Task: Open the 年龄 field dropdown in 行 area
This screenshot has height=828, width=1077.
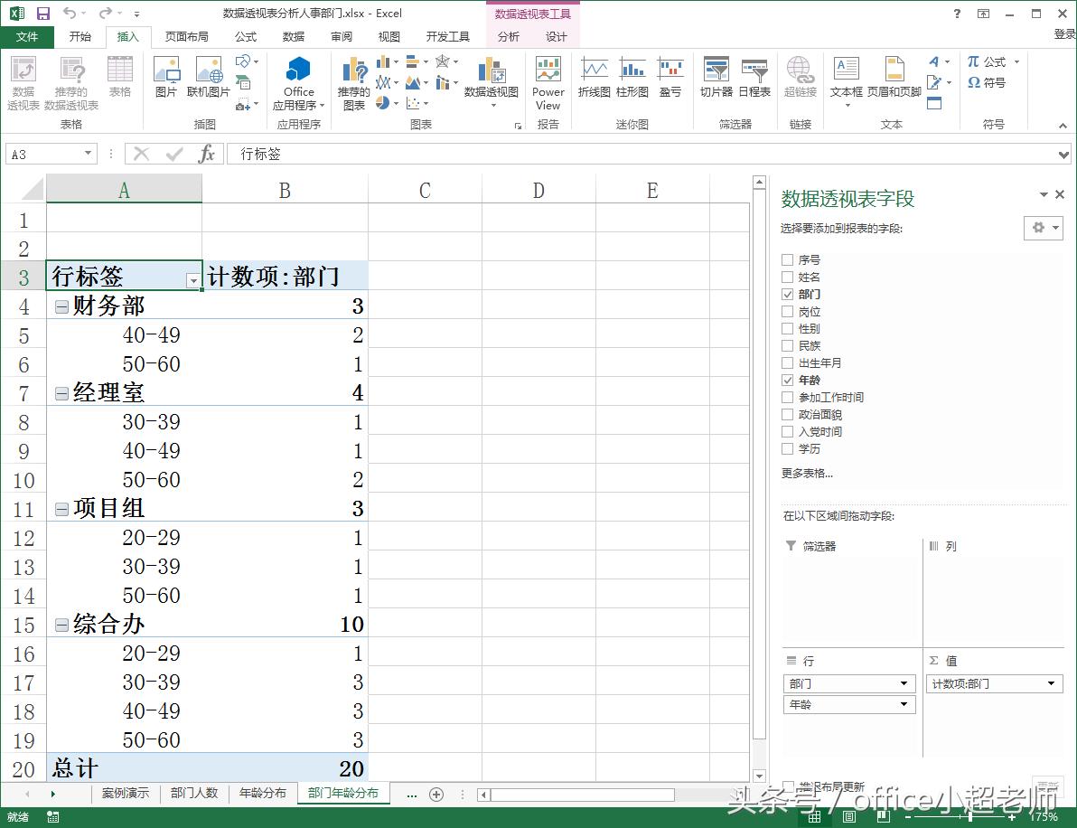Action: pos(905,704)
